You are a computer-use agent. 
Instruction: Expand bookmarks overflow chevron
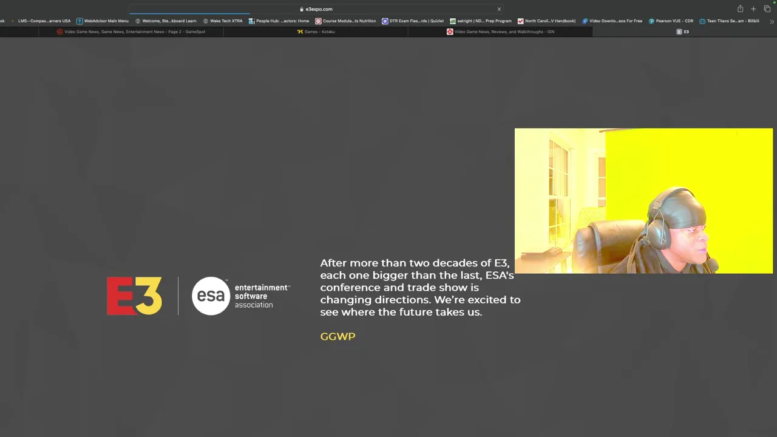772,21
